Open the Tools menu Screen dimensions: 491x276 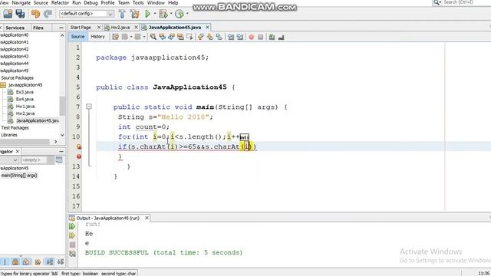(138, 3)
